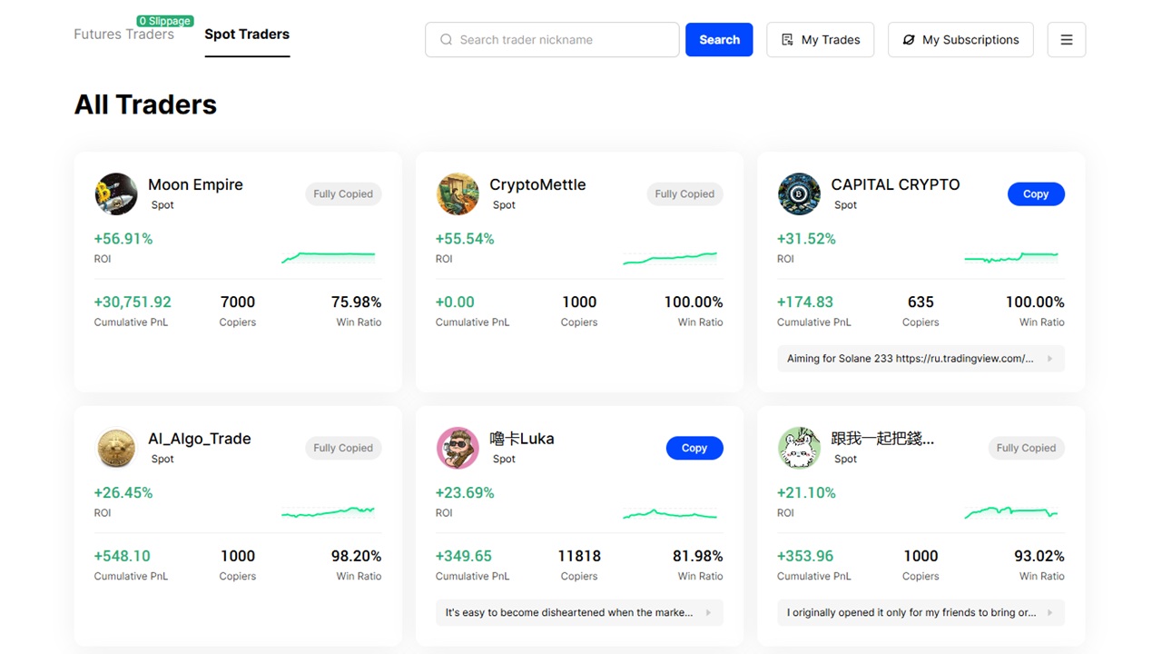Click 嚕卡Luka 11818 copiers
This screenshot has height=654, width=1162.
coord(579,557)
